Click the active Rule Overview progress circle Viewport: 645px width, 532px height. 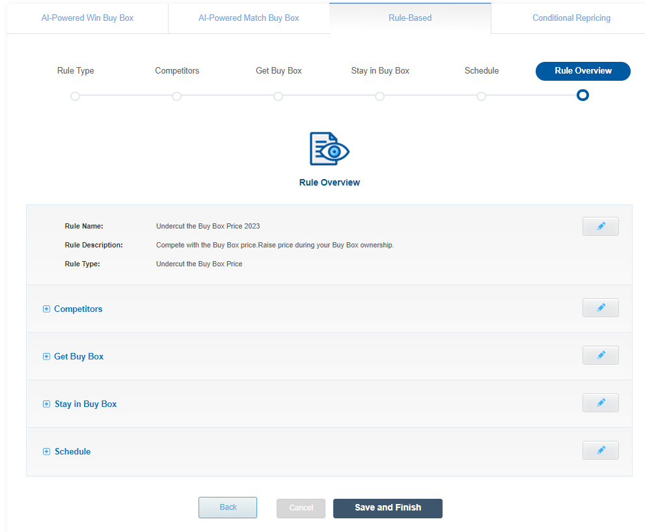point(583,96)
